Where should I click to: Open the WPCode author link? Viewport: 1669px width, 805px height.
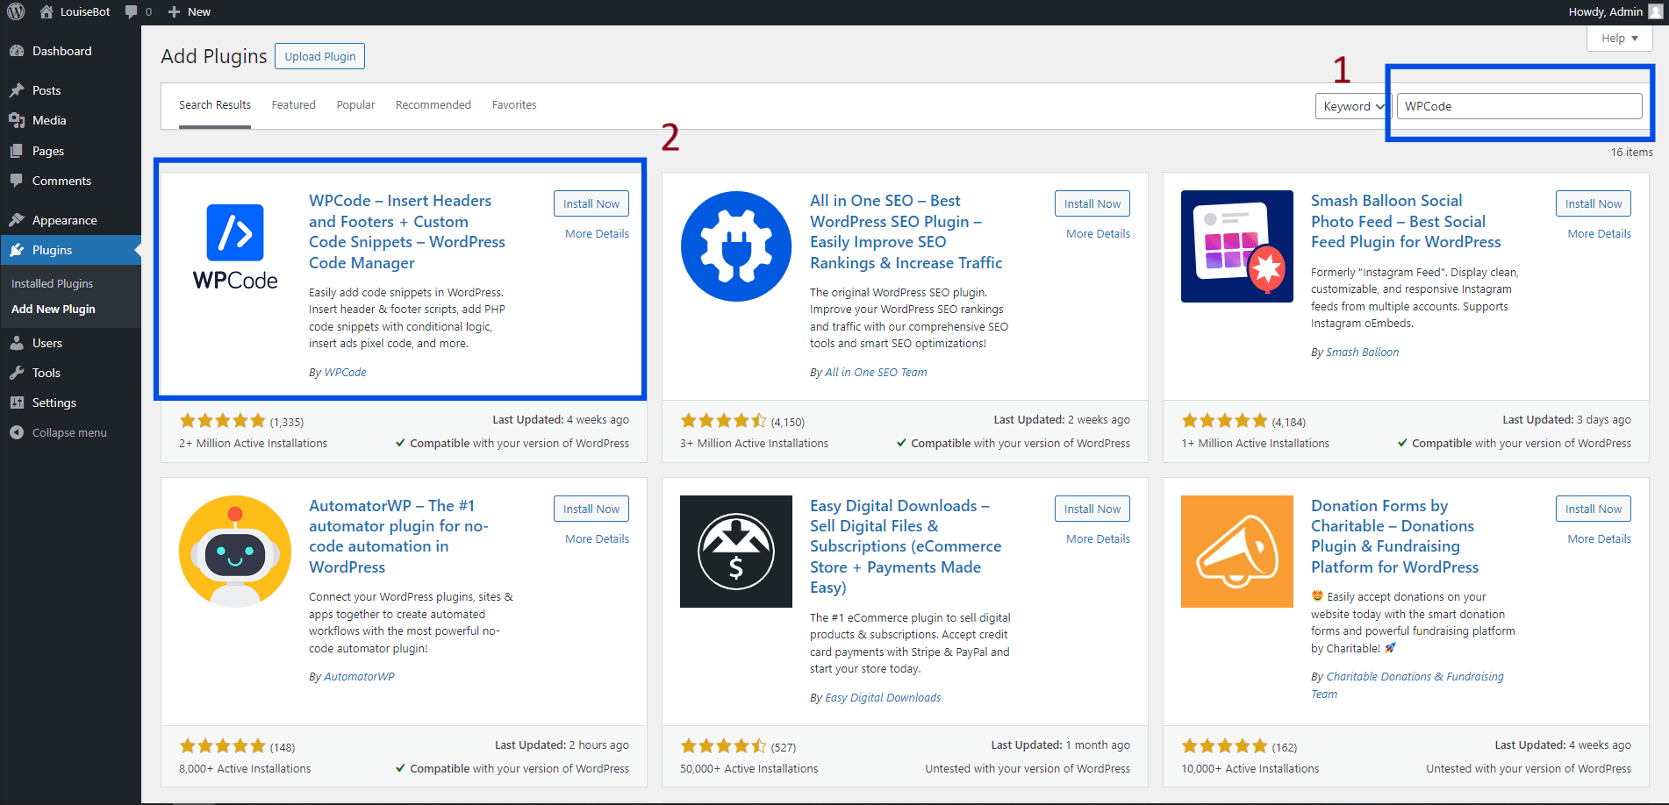tap(346, 373)
